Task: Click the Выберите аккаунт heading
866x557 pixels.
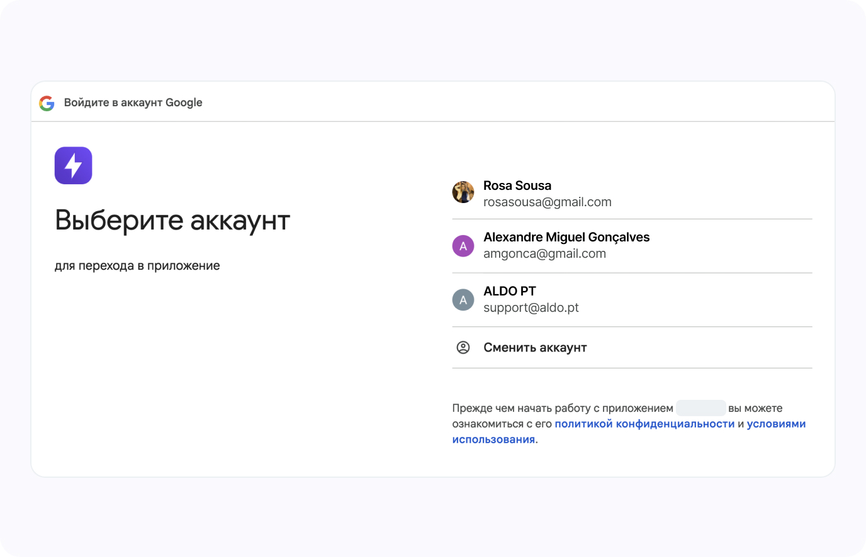Action: pyautogui.click(x=172, y=221)
